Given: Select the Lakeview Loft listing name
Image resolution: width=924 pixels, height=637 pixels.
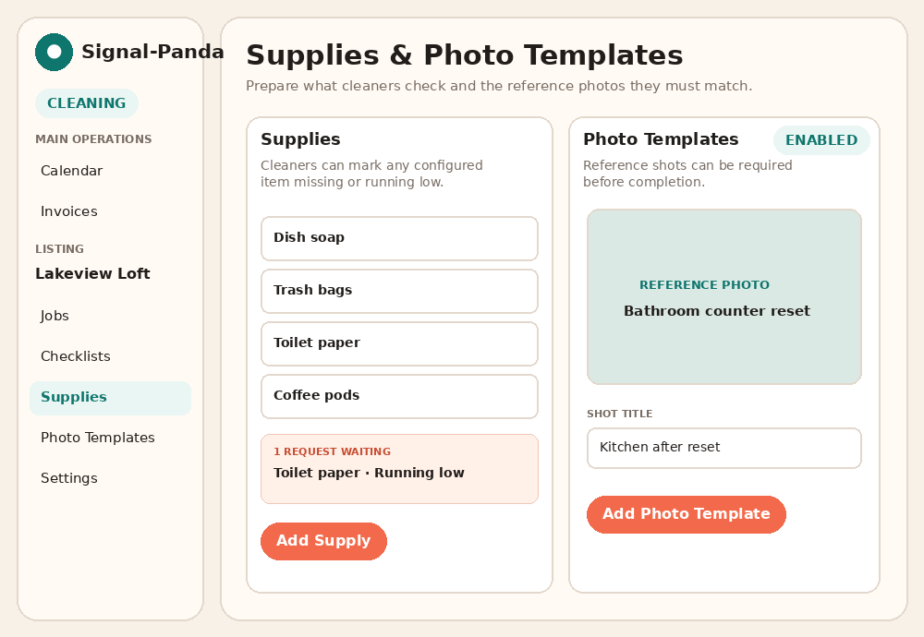Looking at the screenshot, I should [92, 274].
